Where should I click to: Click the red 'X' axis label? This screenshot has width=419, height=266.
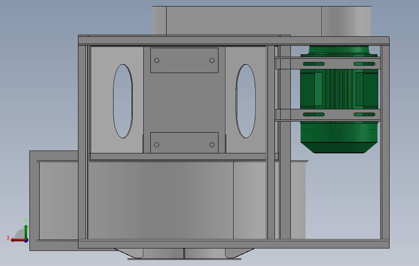(x=8, y=238)
